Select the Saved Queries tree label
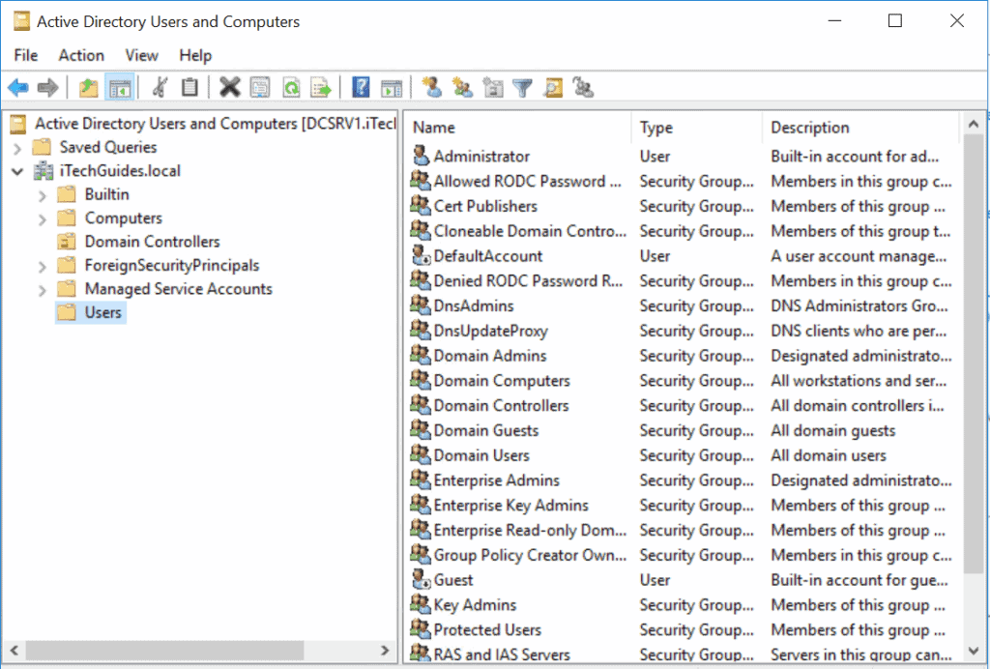Image resolution: width=990 pixels, height=669 pixels. coord(108,147)
